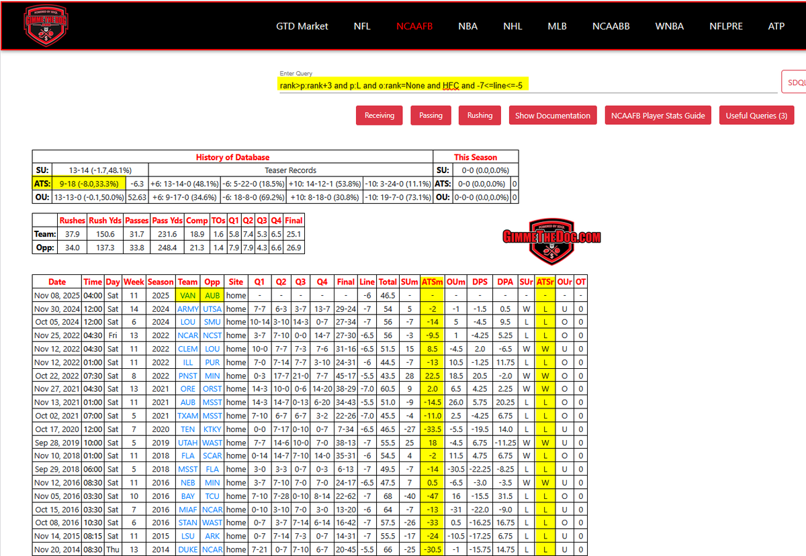The width and height of the screenshot is (806, 556).
Task: Click the ATSm column header
Action: point(431,282)
